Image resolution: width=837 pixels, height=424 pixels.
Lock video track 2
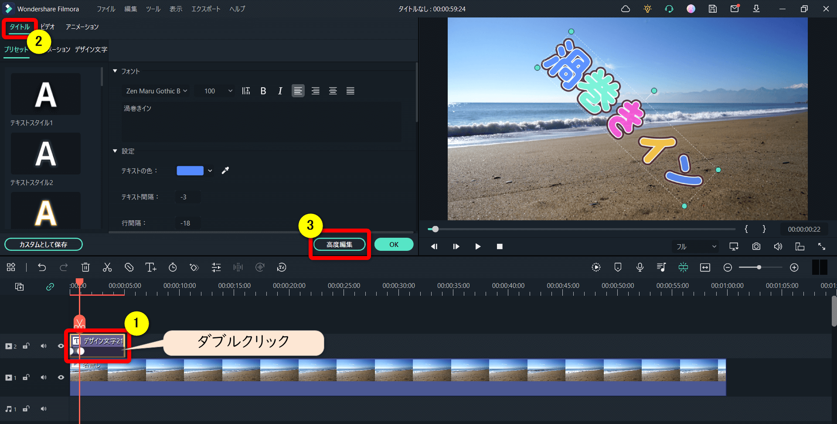tap(26, 346)
